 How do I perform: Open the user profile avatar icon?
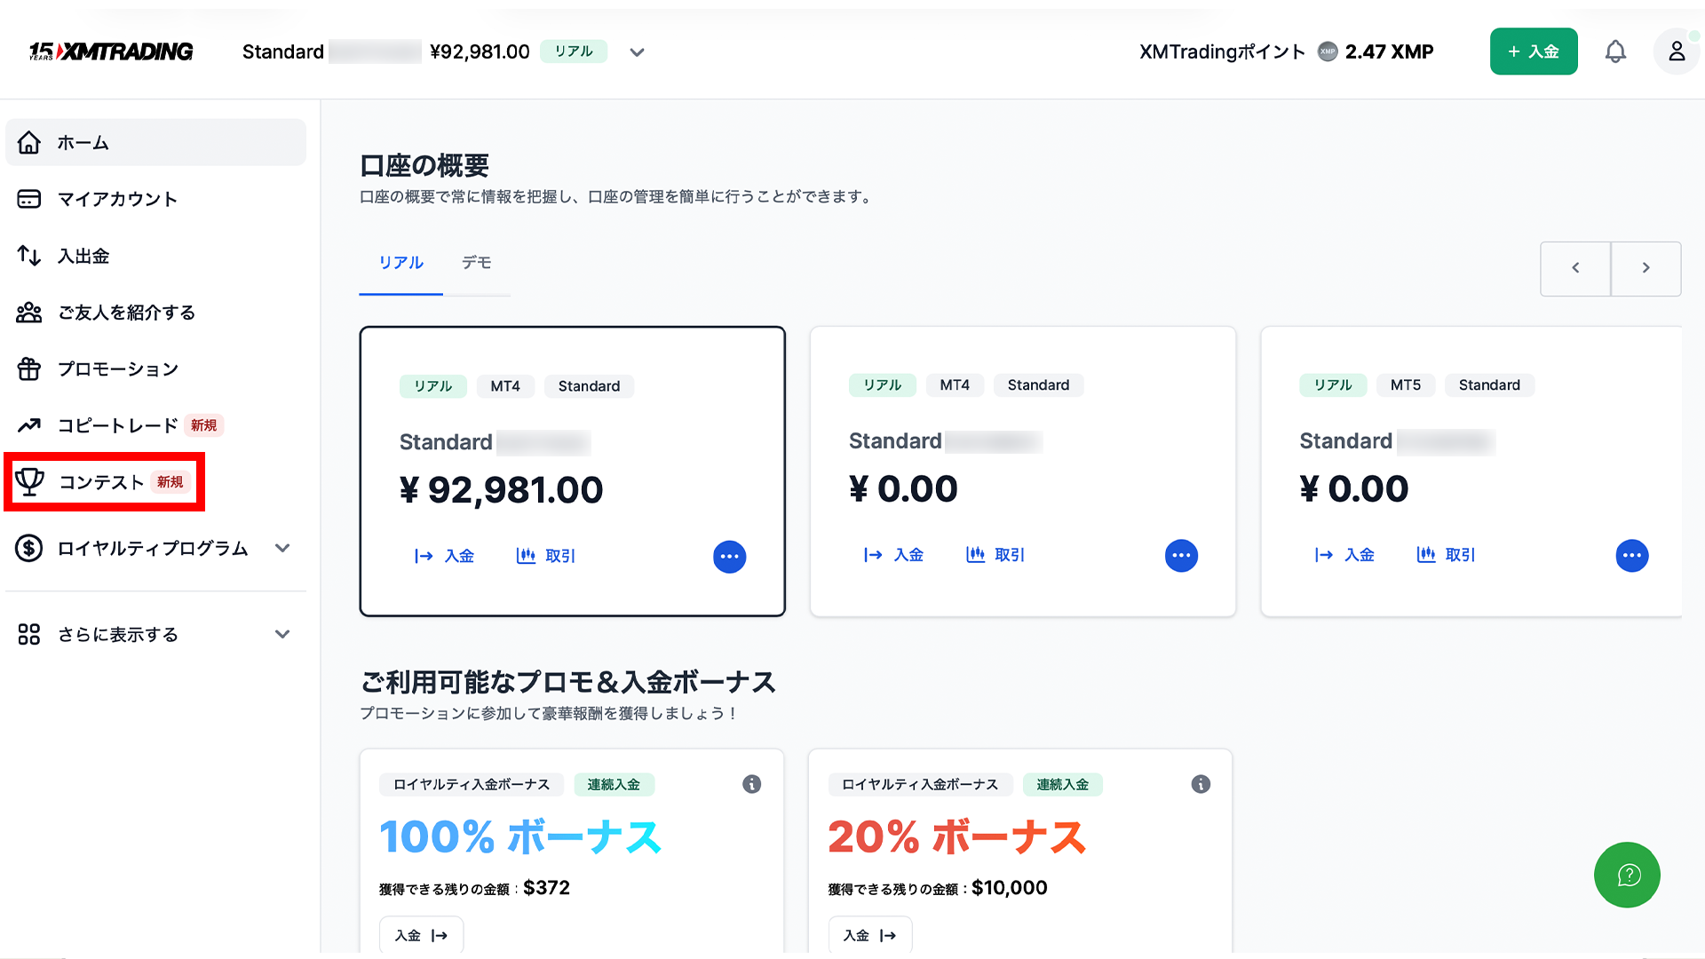[1676, 52]
